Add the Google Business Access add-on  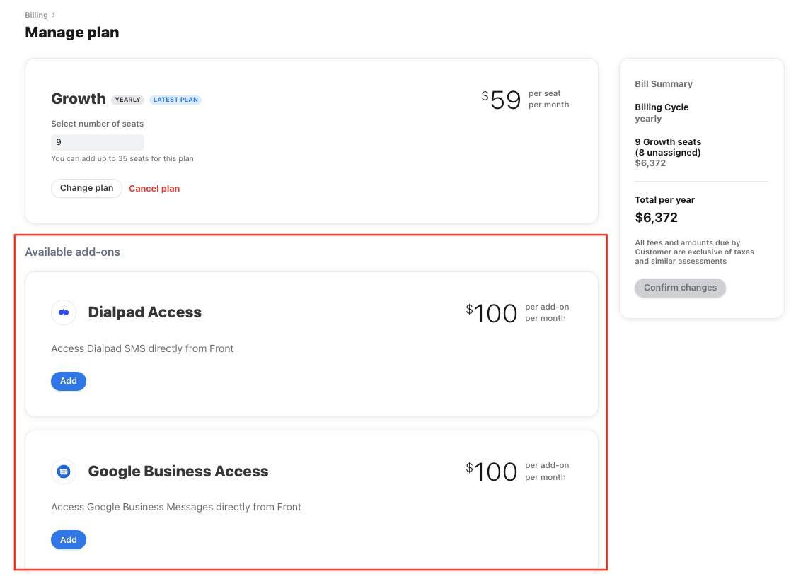tap(68, 539)
